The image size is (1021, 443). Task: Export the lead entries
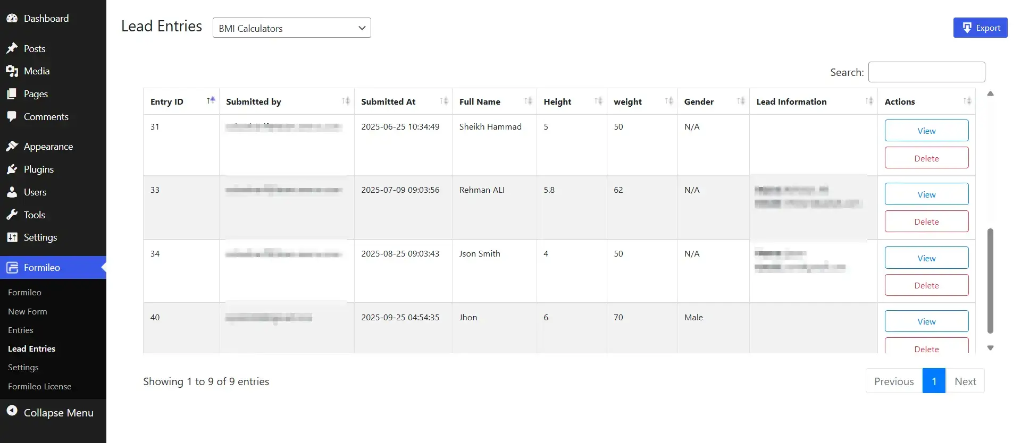[980, 28]
